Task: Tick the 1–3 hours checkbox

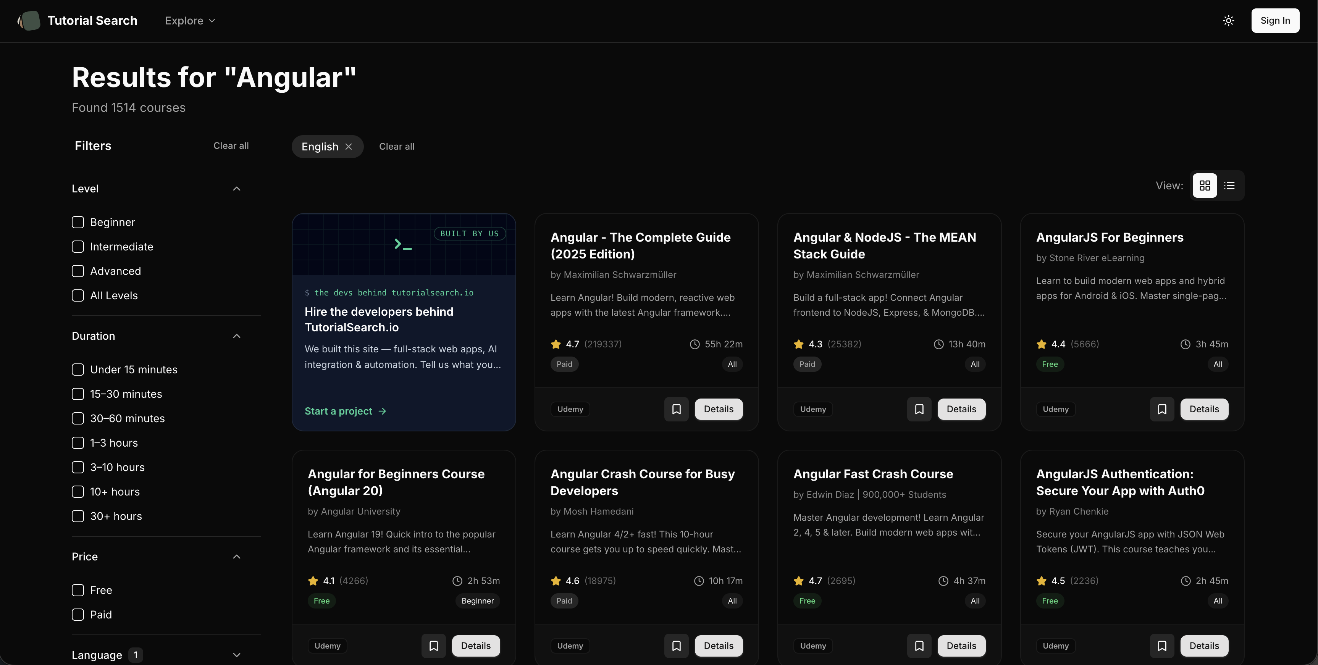Action: tap(78, 443)
